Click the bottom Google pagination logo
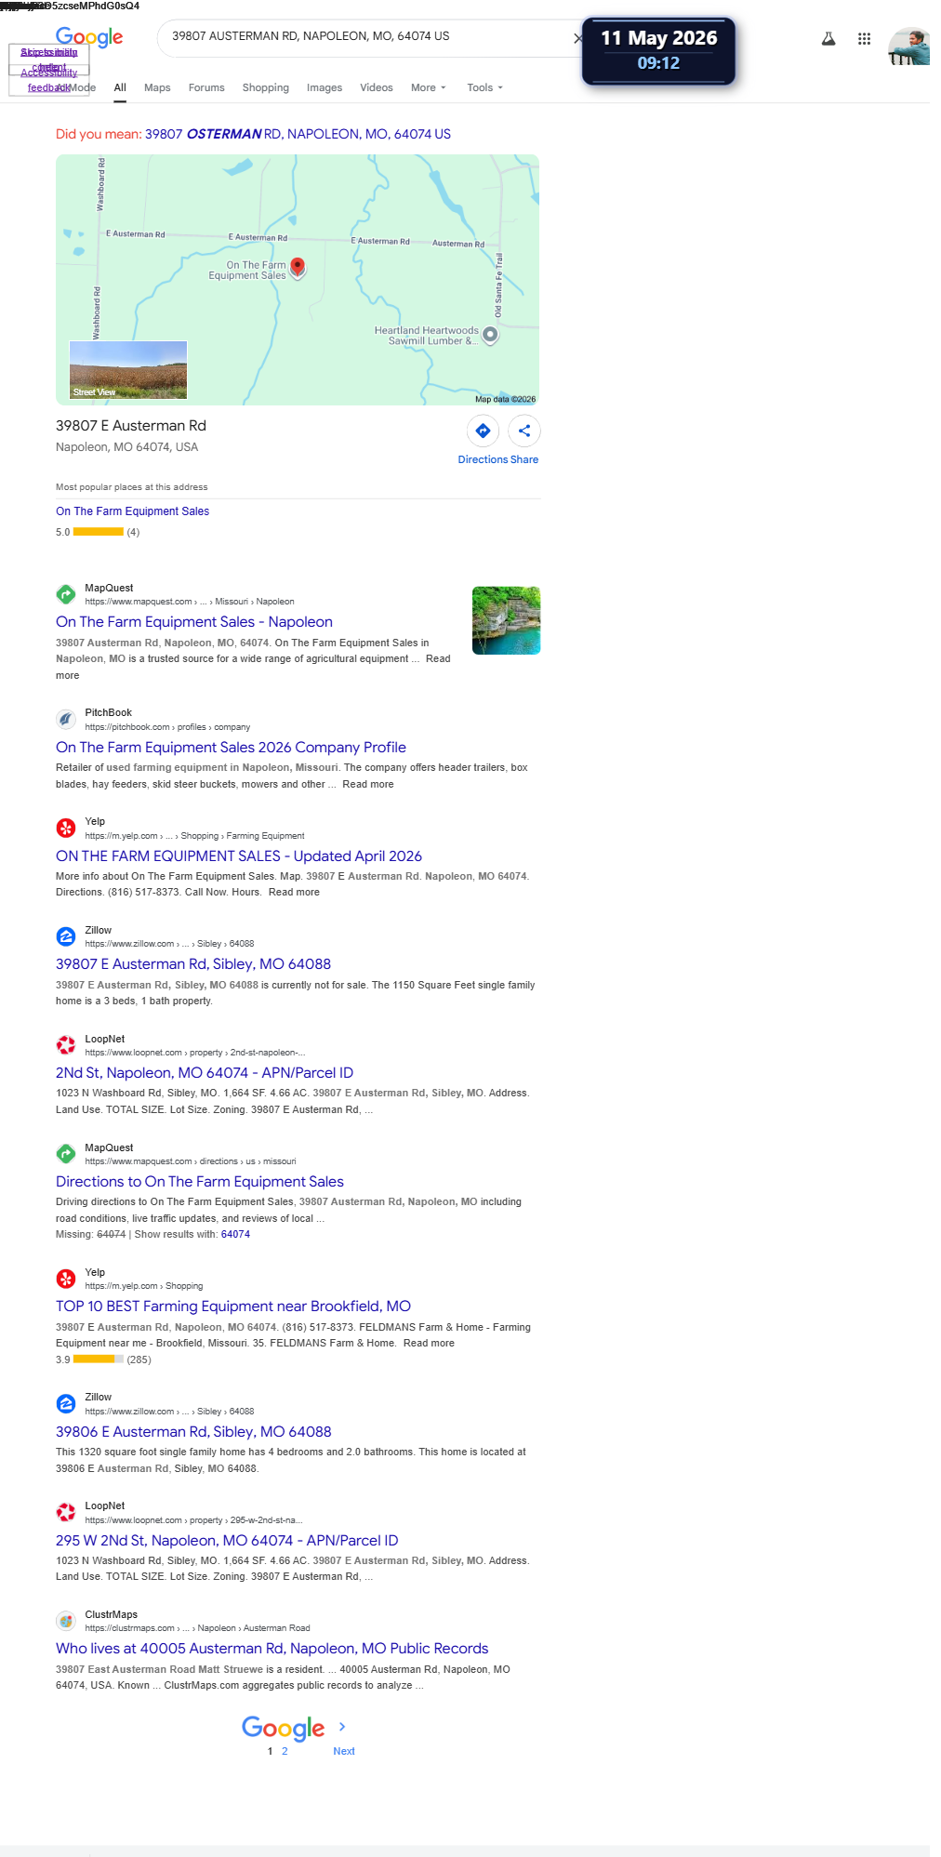This screenshot has width=941, height=1857. 283,1728
